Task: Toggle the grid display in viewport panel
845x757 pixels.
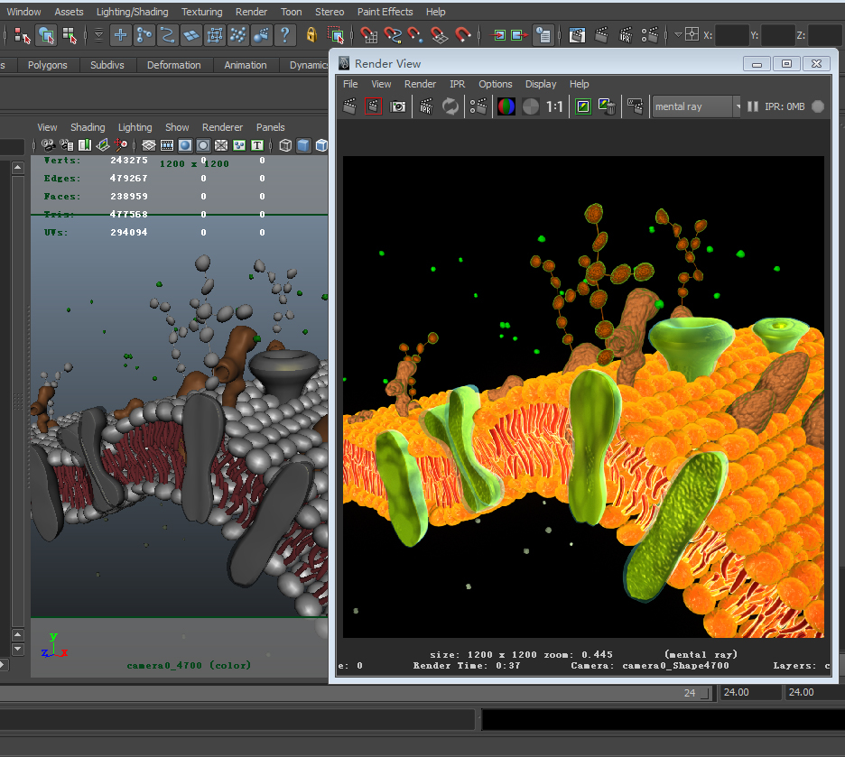Action: tap(148, 145)
